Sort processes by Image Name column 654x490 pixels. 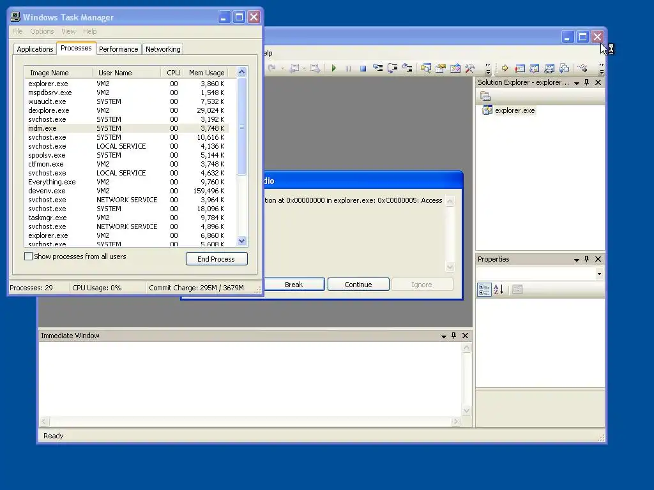pyautogui.click(x=58, y=73)
